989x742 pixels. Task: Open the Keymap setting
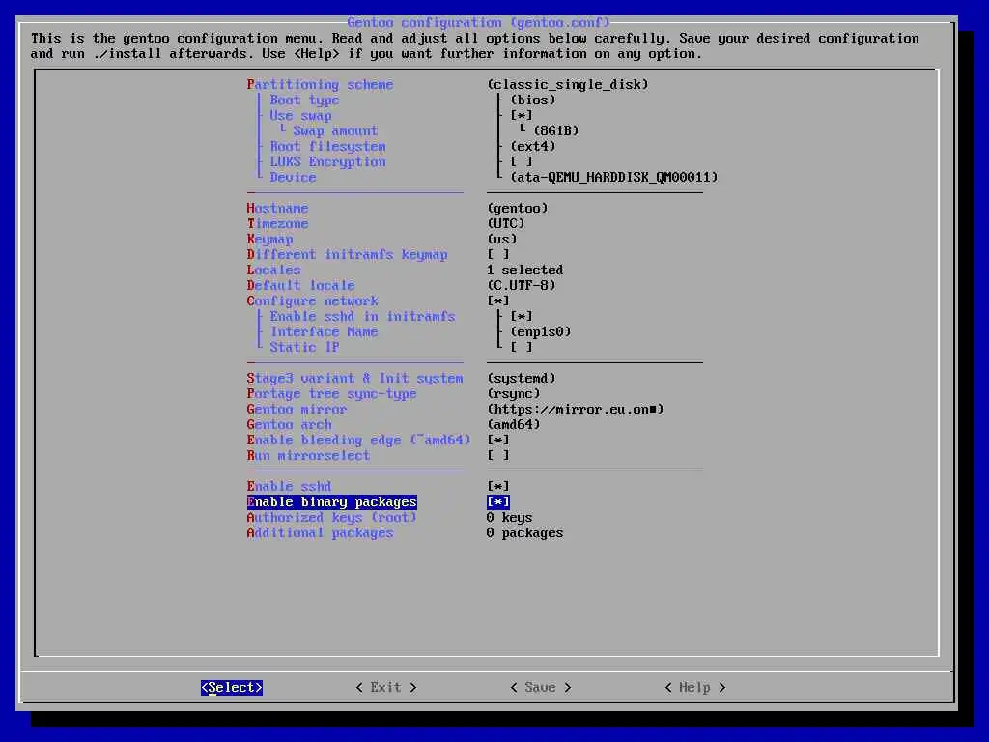[270, 240]
